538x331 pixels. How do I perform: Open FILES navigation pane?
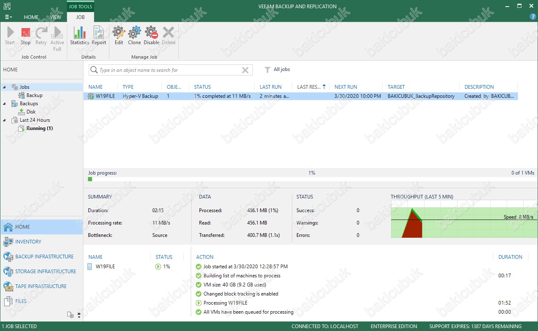(x=41, y=301)
